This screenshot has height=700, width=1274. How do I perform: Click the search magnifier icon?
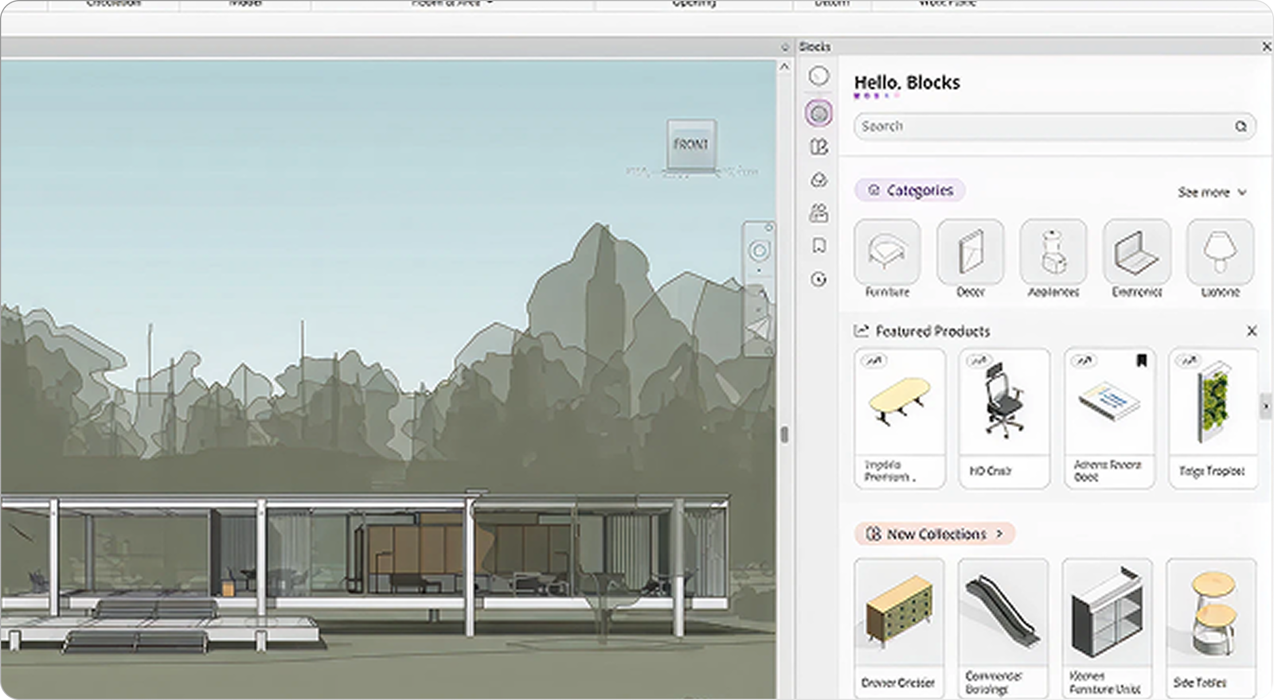[1241, 127]
